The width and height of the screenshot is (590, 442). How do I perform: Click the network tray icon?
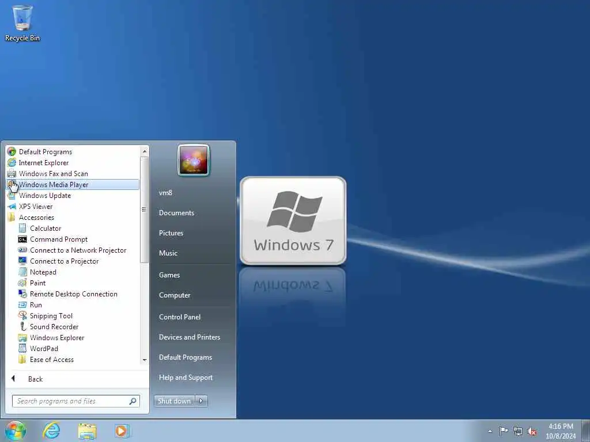518,431
